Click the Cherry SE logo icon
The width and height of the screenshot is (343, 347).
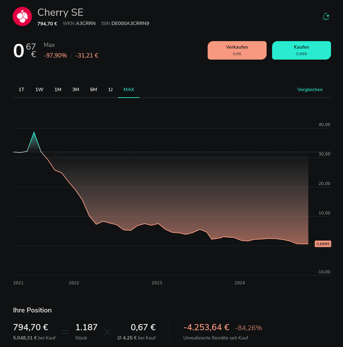tap(22, 16)
